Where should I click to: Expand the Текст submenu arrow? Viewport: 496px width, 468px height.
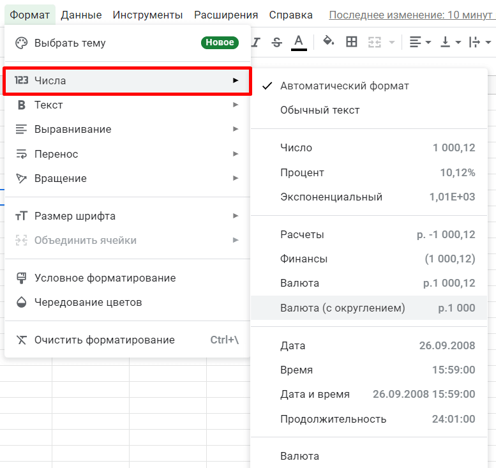(x=236, y=105)
